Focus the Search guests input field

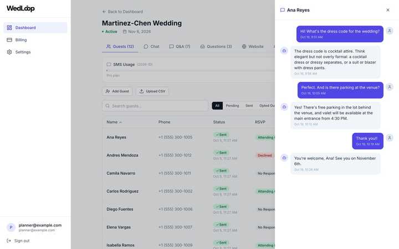[155, 106]
